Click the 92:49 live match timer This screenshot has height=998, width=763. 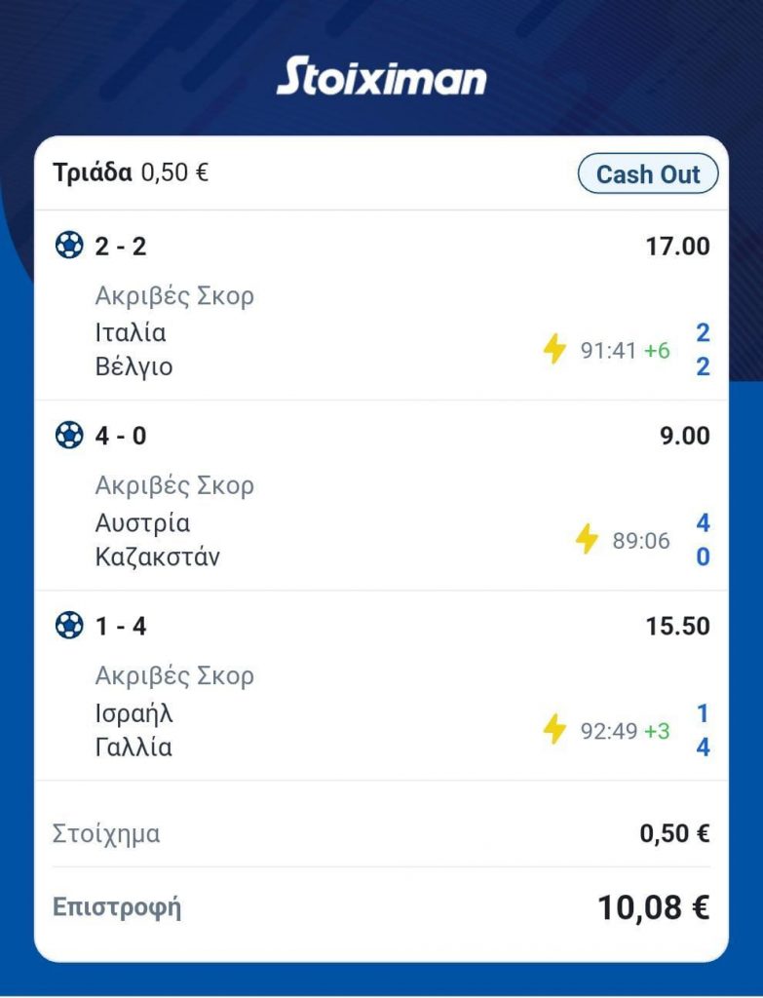pos(608,730)
